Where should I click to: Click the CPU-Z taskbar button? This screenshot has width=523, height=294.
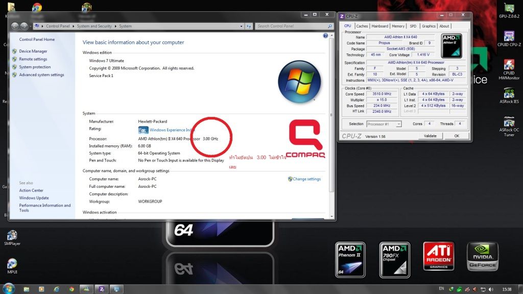(102, 289)
